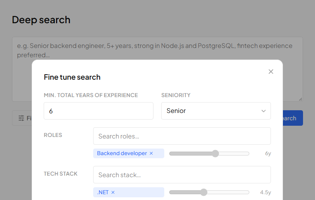Screen dimensions: 315x200
Task: Focus the Search stack input
Action: coord(182,175)
